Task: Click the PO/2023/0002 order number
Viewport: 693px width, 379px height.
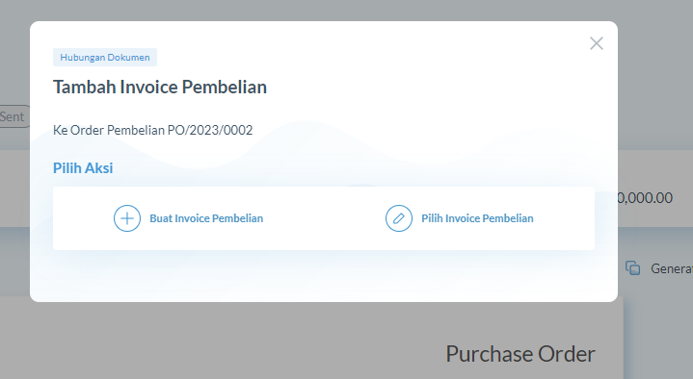Action: pyautogui.click(x=210, y=130)
